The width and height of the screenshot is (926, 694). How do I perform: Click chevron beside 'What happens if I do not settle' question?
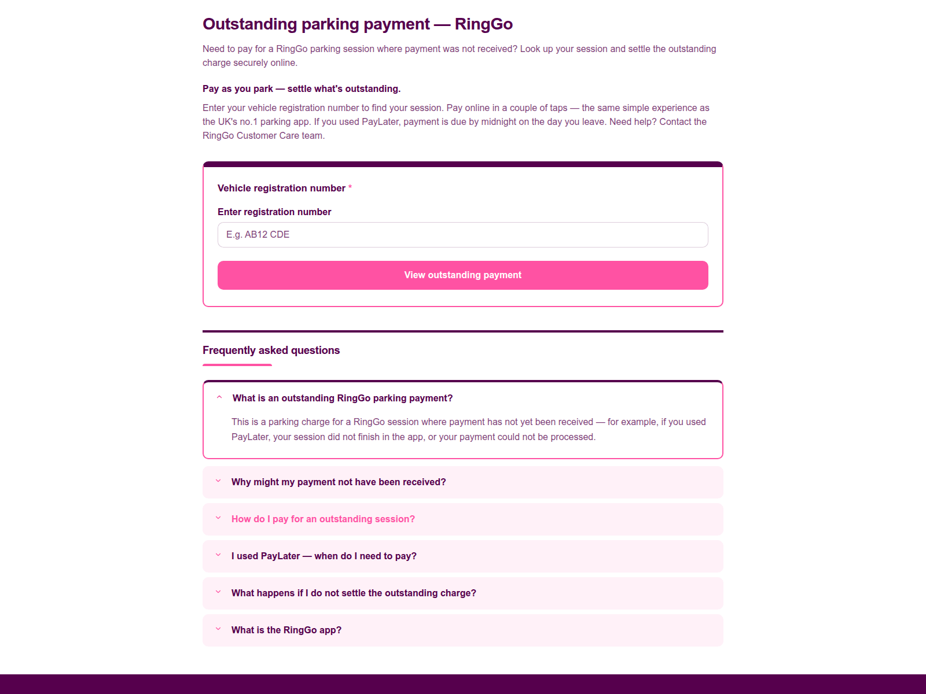click(218, 592)
